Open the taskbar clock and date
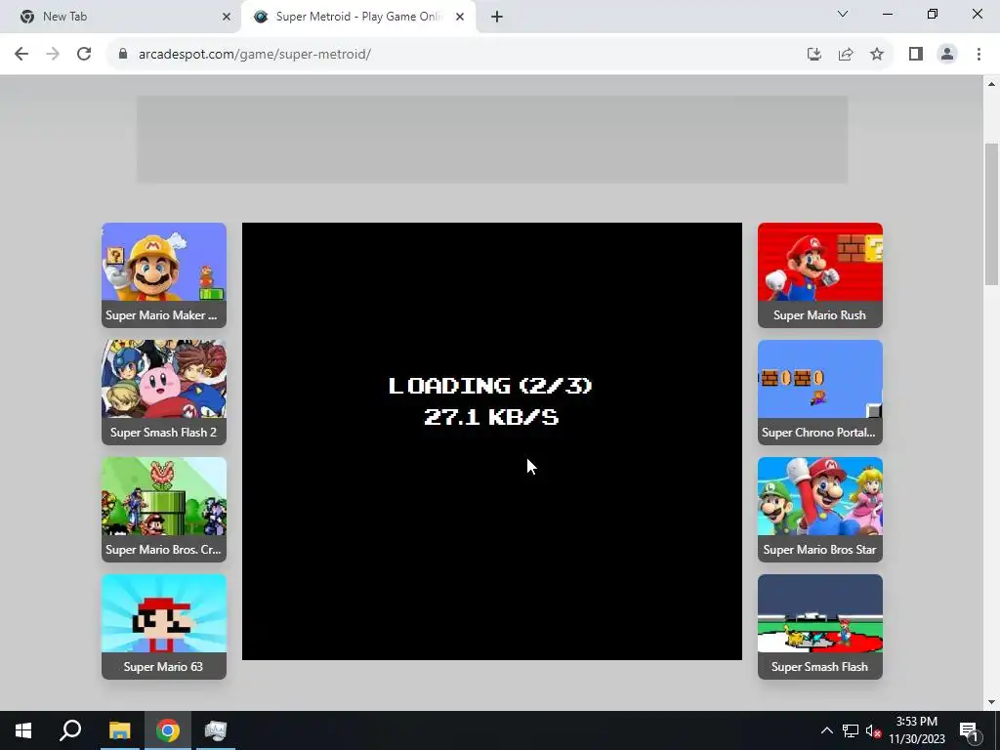Viewport: 1000px width, 750px height. click(917, 730)
